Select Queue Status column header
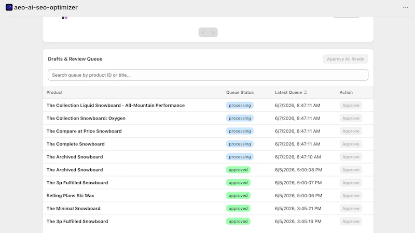This screenshot has height=233, width=415. coord(240,93)
